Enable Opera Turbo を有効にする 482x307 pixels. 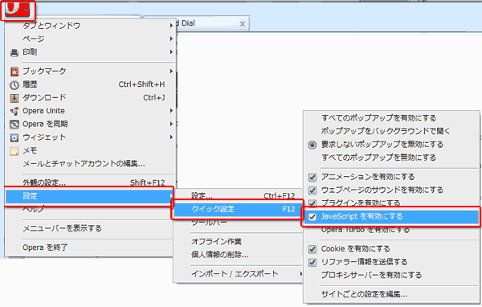coord(366,230)
